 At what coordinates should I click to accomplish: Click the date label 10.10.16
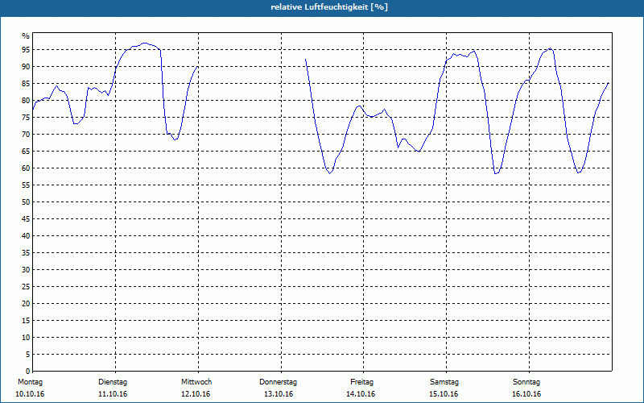click(x=30, y=394)
